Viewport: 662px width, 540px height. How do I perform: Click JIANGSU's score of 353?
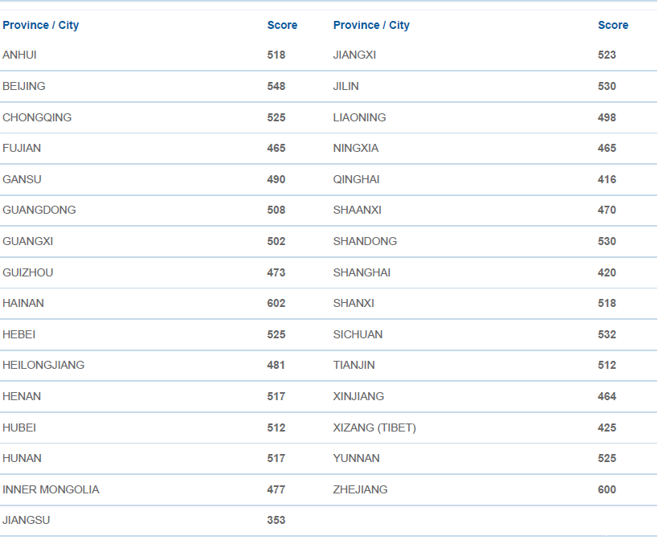point(276,520)
